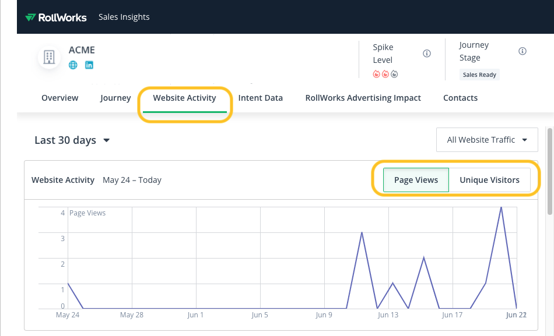Viewport: 554px width, 336px height.
Task: Show Spike Level info tooltip icon
Action: 427,54
